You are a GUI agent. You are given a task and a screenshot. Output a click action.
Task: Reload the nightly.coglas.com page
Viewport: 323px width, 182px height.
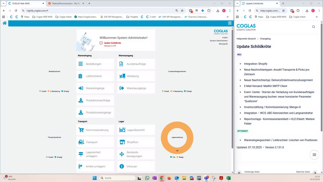tap(16, 11)
